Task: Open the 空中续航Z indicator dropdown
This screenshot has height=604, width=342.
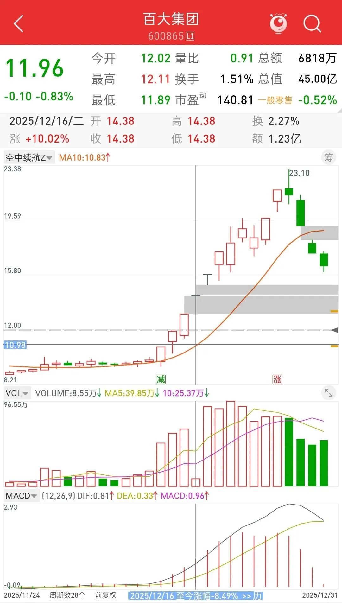Action: 29,157
